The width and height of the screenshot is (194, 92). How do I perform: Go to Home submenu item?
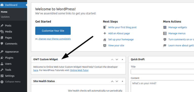click(4, 12)
